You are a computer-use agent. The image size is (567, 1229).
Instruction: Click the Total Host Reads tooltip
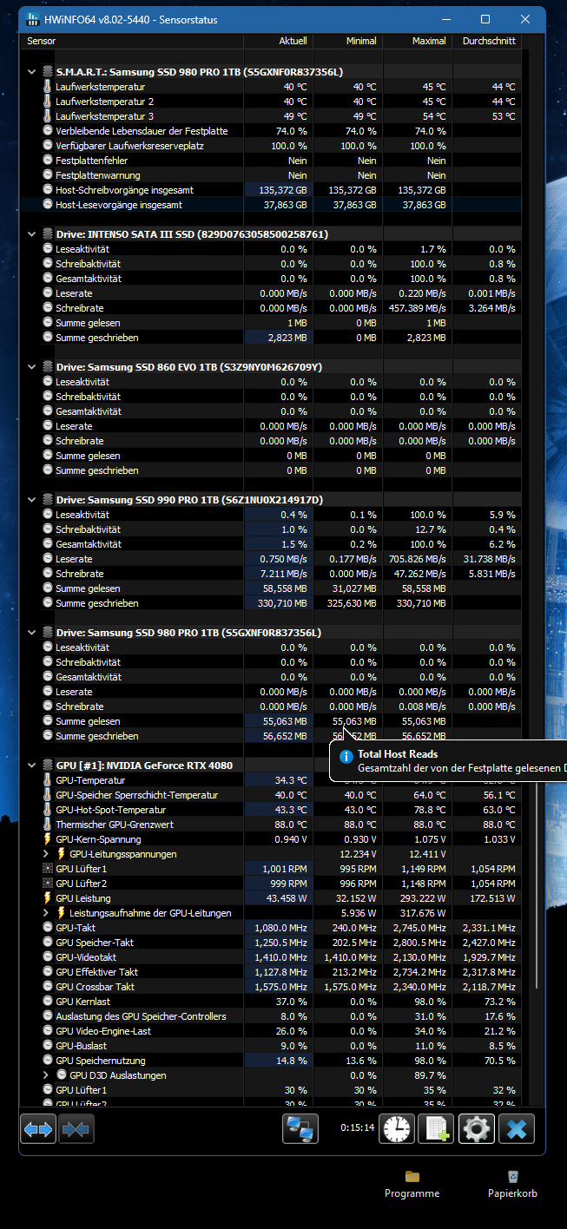(x=449, y=762)
